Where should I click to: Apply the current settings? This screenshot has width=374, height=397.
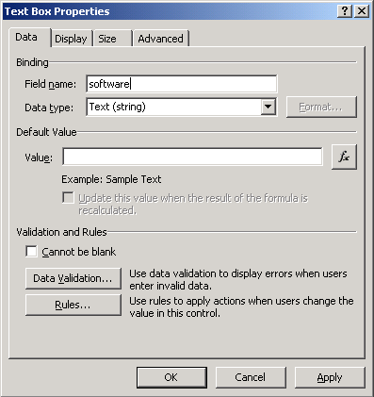(330, 377)
